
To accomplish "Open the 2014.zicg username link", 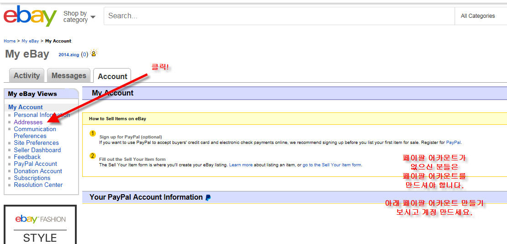I will [x=69, y=55].
